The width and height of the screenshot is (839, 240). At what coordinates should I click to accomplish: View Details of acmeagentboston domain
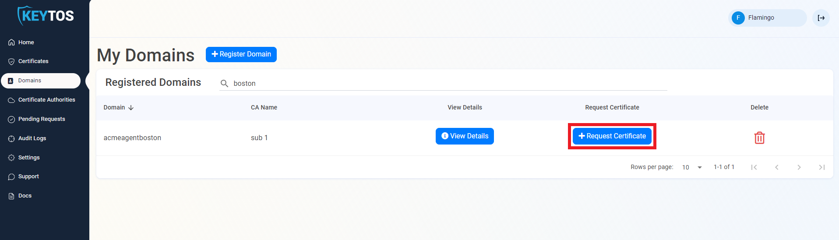pos(465,136)
